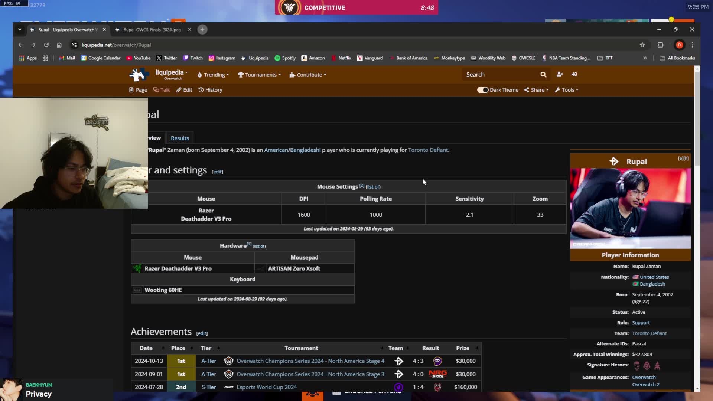The height and width of the screenshot is (401, 713).
Task: Click the create account icon
Action: [560, 74]
